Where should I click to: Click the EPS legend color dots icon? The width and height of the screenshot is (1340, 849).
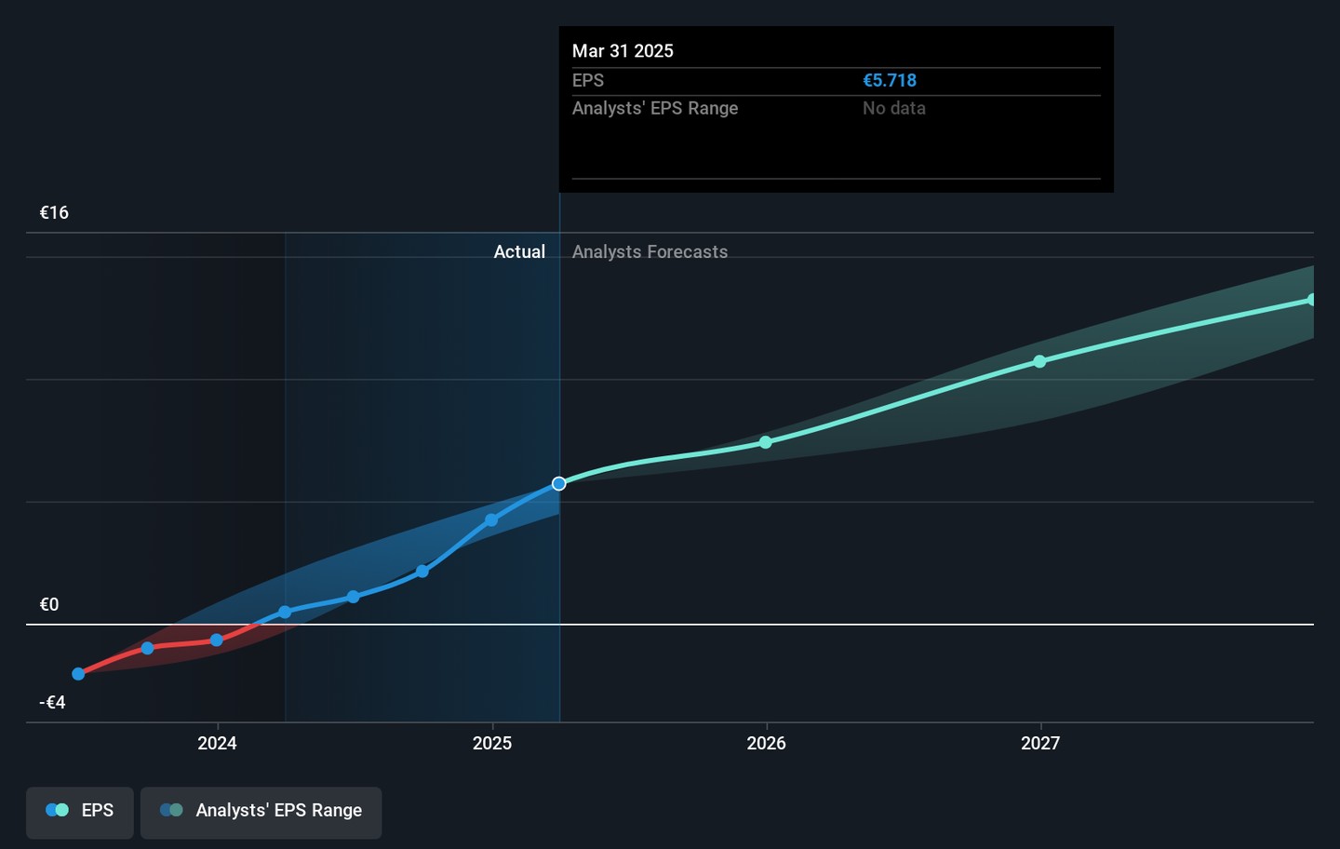pyautogui.click(x=57, y=810)
